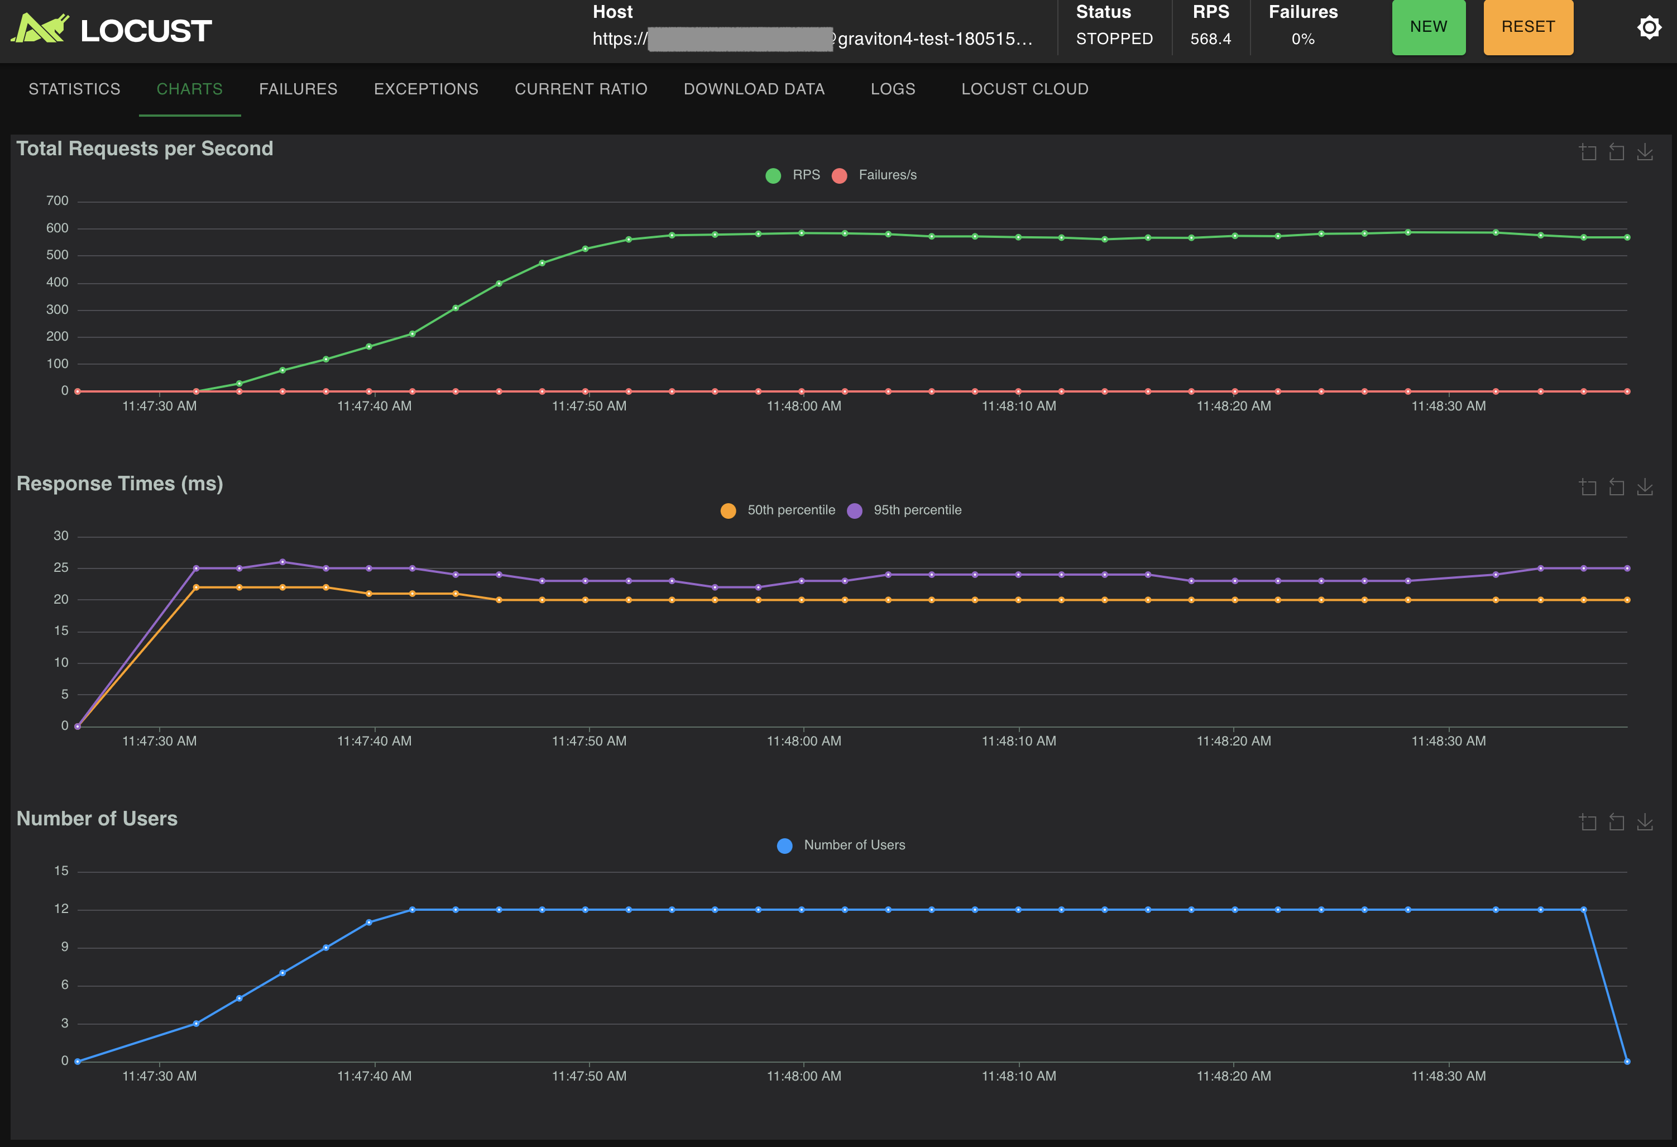Viewport: 1677px width, 1147px height.
Task: Click the STOPPED status value
Action: coord(1114,39)
